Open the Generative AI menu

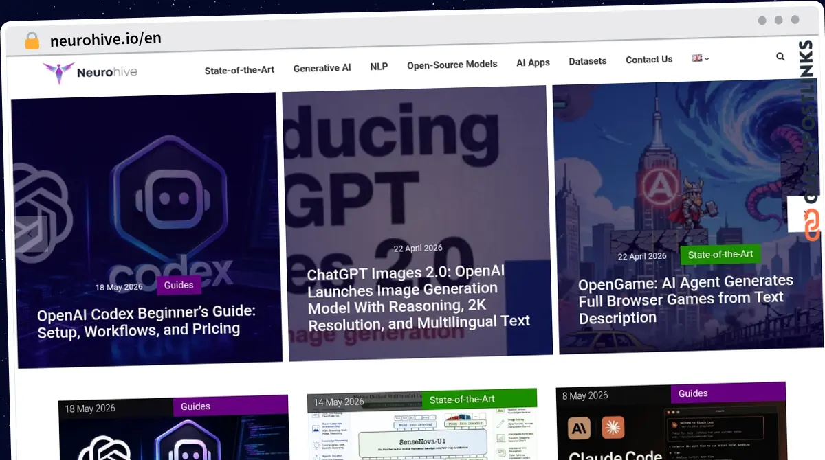[x=322, y=68]
